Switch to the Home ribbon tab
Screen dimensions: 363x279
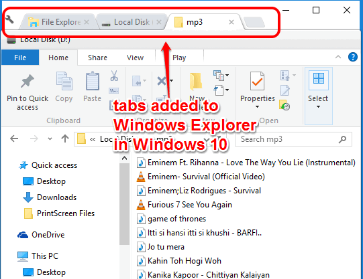pyautogui.click(x=58, y=58)
